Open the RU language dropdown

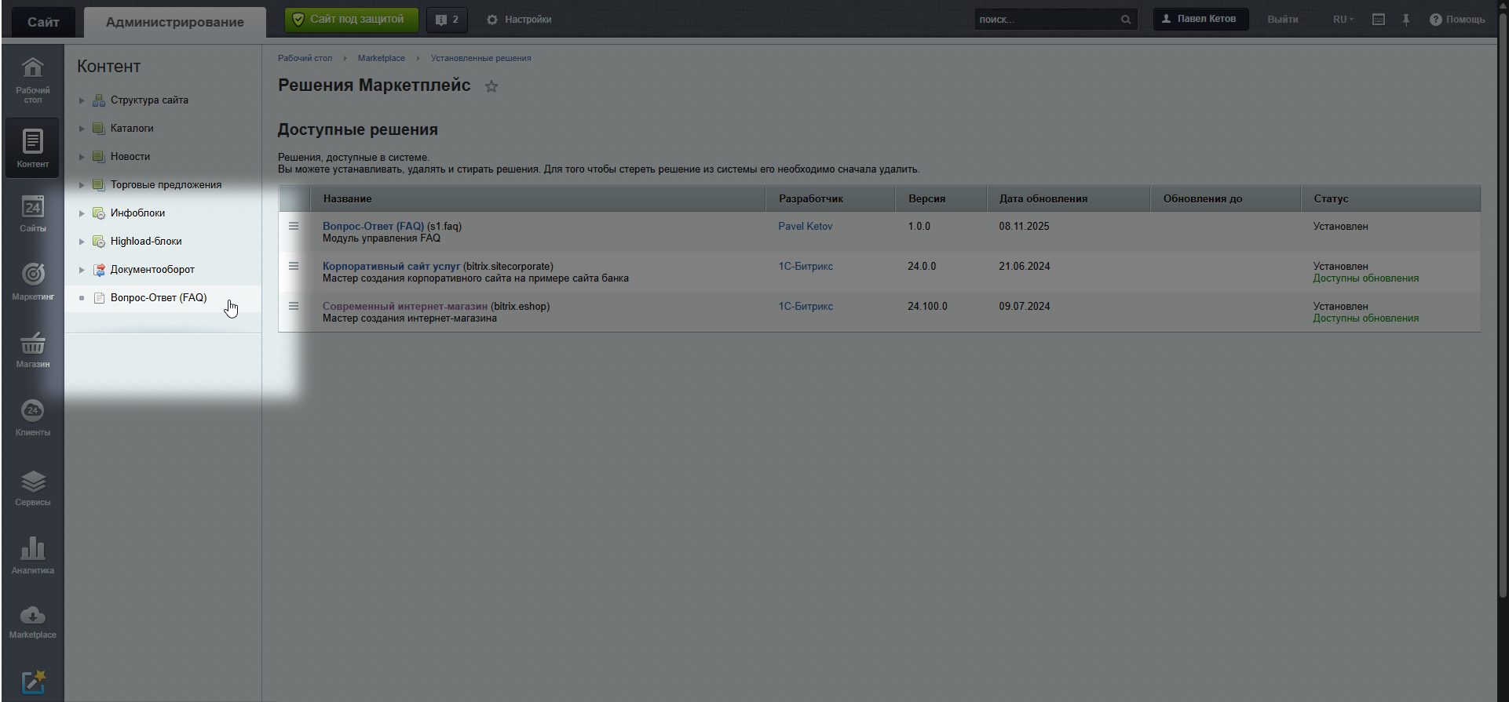click(1343, 20)
